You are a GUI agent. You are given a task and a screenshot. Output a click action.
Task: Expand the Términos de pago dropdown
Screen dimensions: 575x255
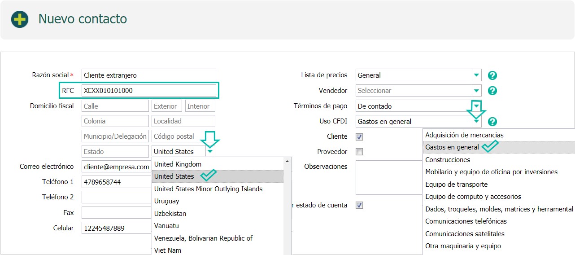click(x=477, y=106)
